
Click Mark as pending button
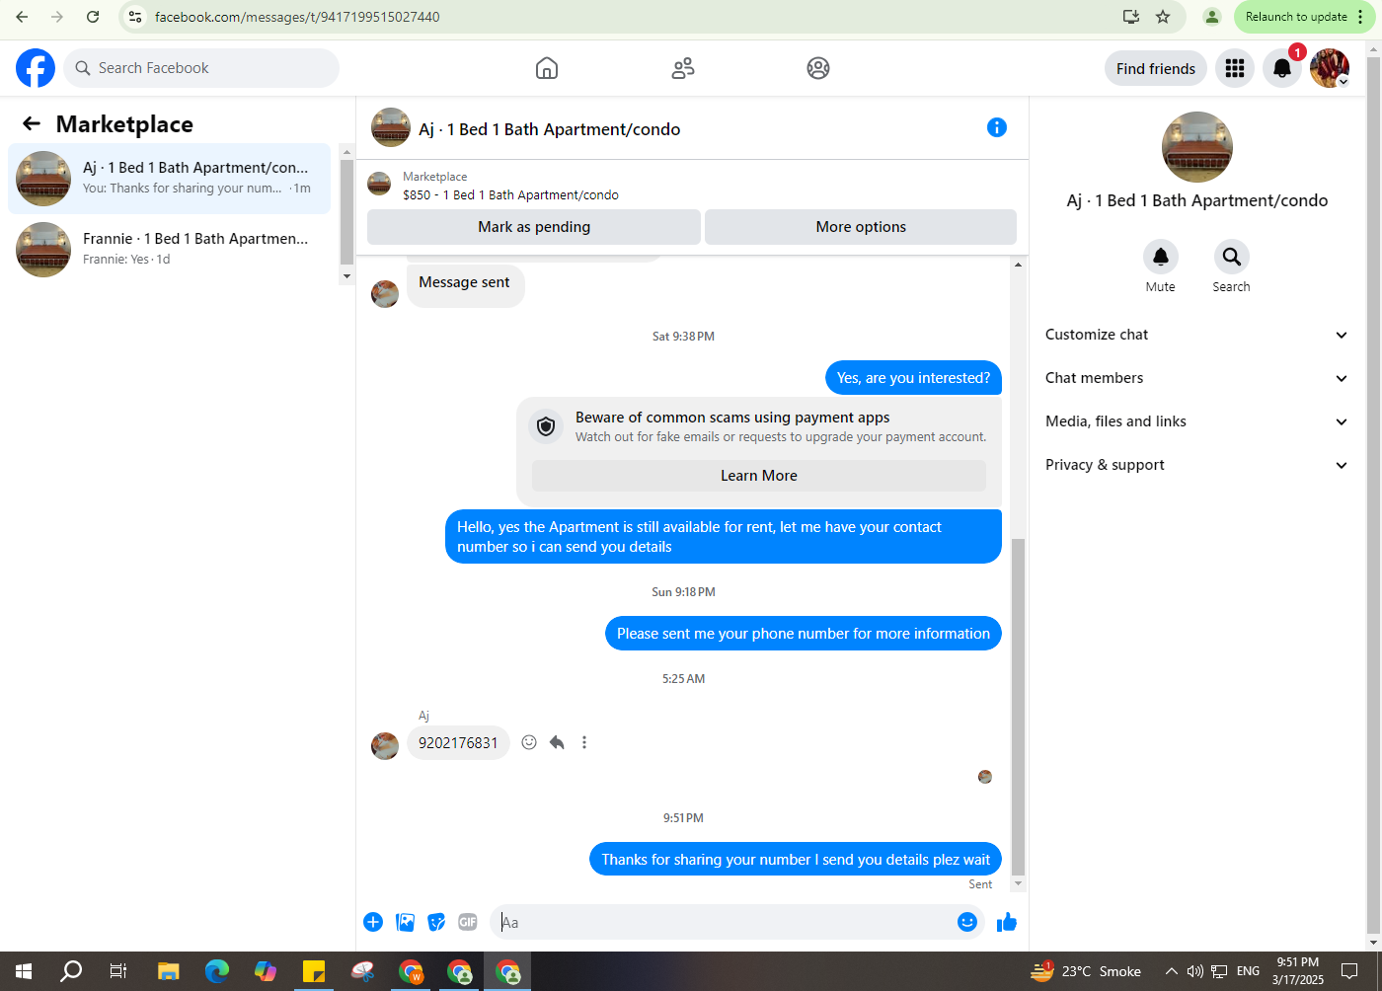point(534,227)
